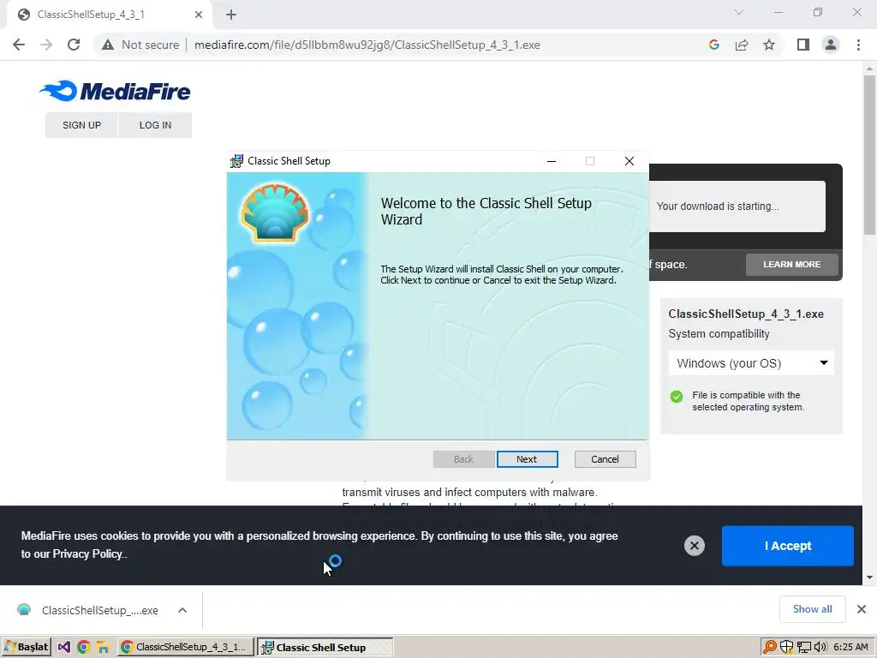The width and height of the screenshot is (877, 658).
Task: Click the URL address bar
Action: (367, 45)
